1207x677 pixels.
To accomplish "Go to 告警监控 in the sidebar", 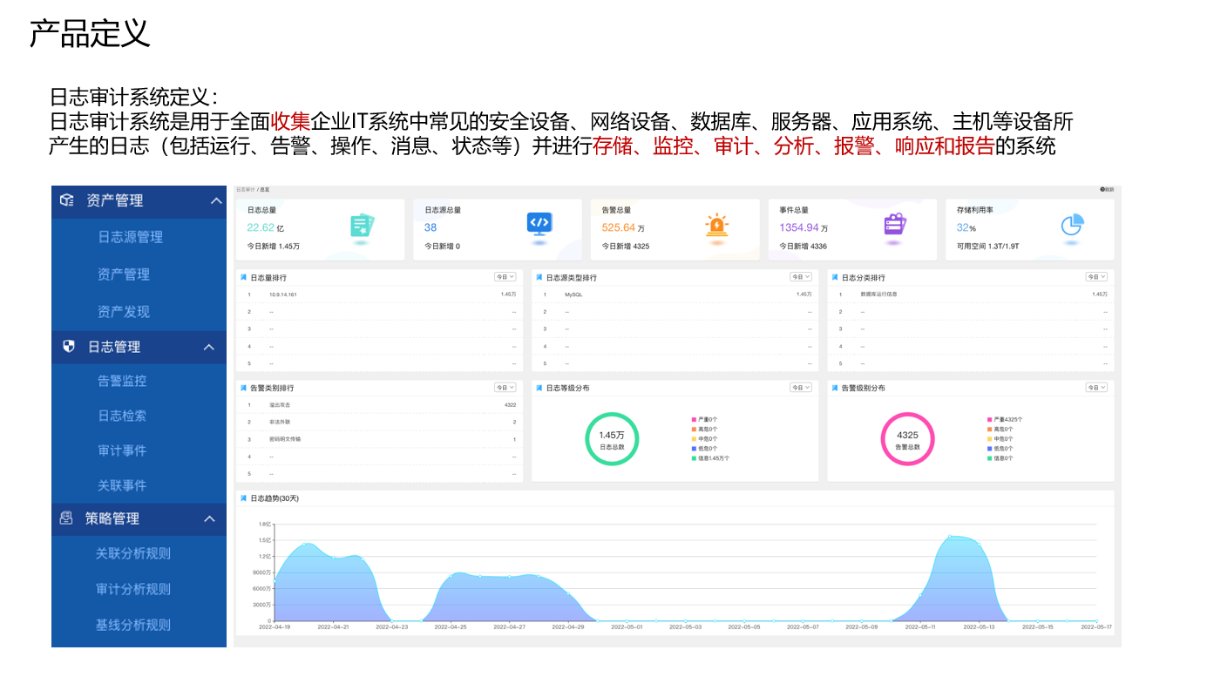I will (122, 381).
